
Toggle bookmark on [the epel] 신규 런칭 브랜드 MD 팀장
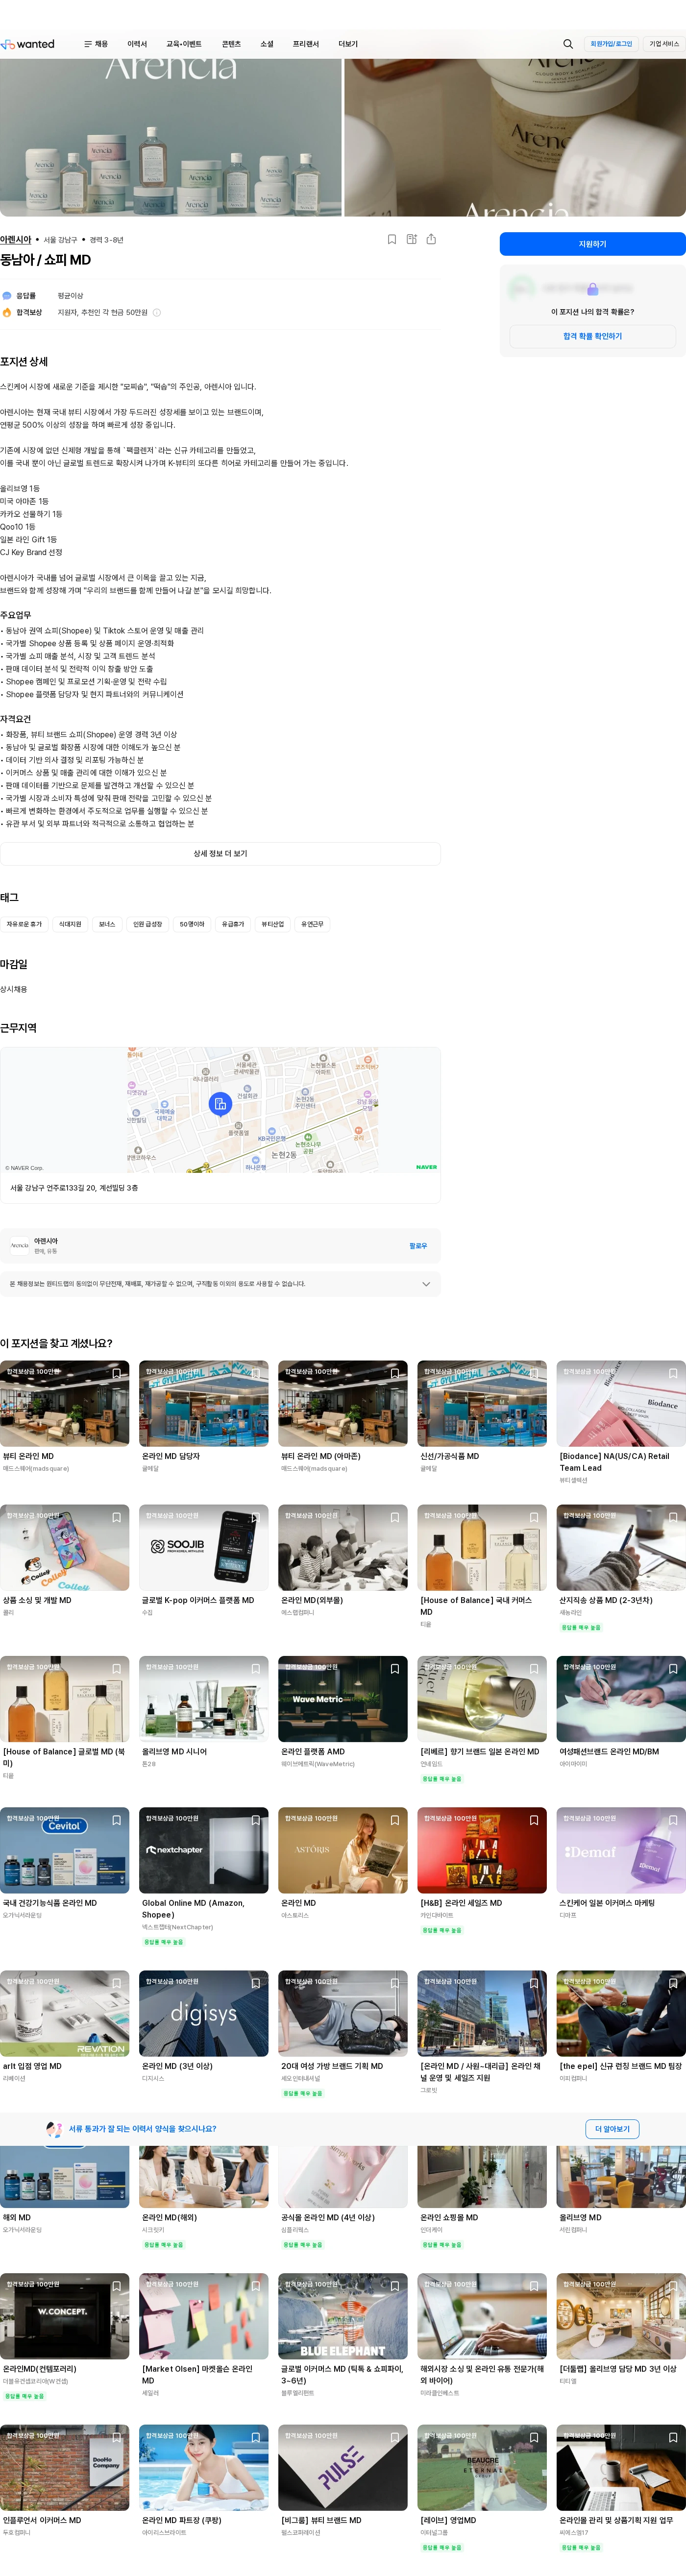coord(673,1983)
